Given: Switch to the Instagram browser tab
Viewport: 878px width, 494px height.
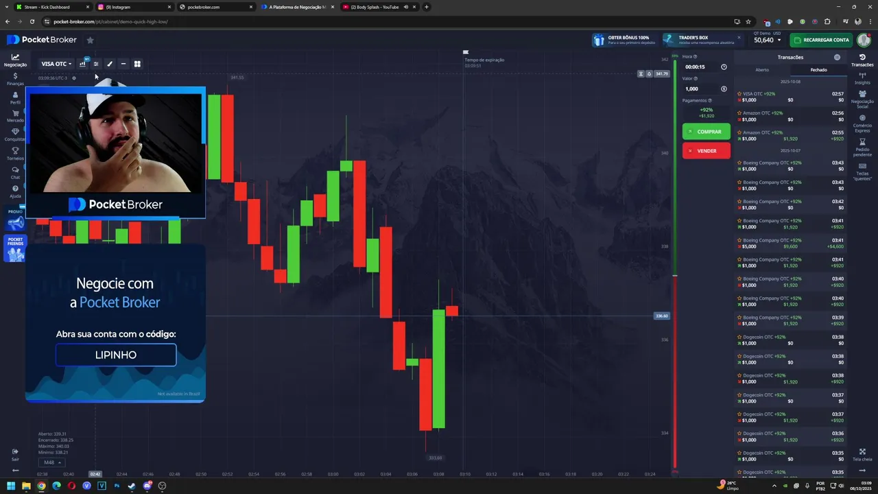Looking at the screenshot, I should coord(134,7).
